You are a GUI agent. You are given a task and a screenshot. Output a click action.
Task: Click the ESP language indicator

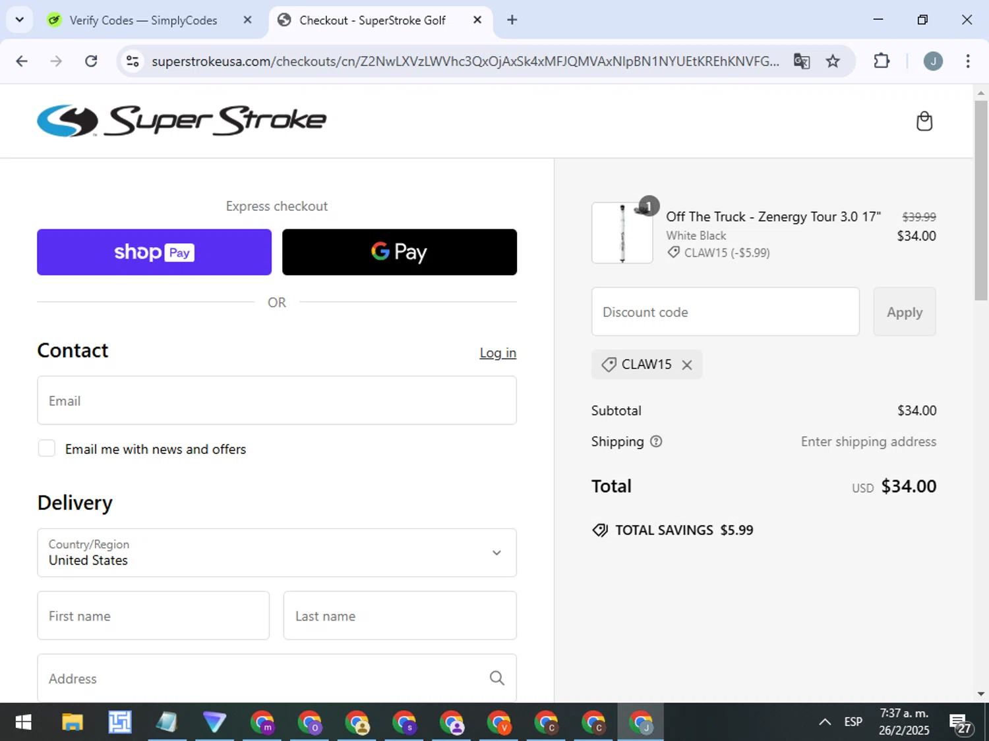(x=853, y=722)
